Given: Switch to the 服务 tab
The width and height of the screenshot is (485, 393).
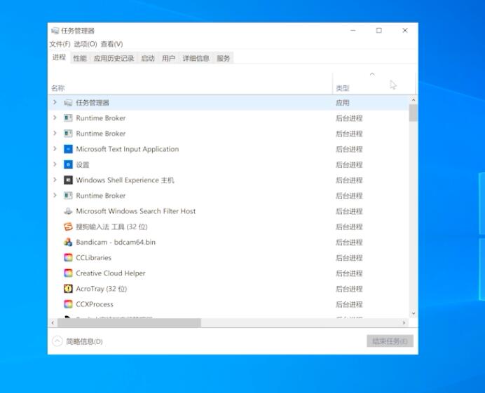Looking at the screenshot, I should tap(224, 58).
